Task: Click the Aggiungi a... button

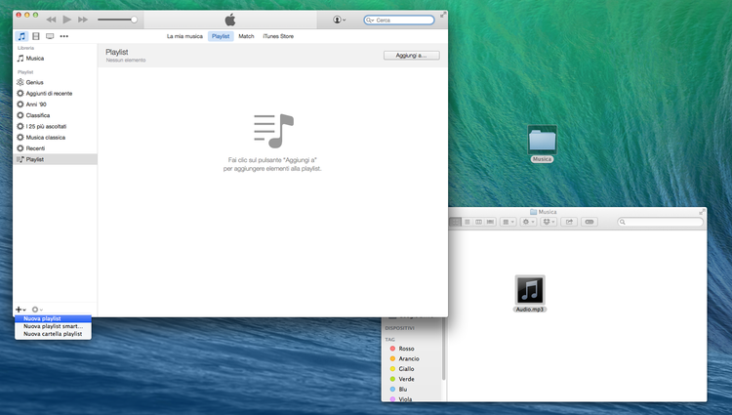Action: 411,56
